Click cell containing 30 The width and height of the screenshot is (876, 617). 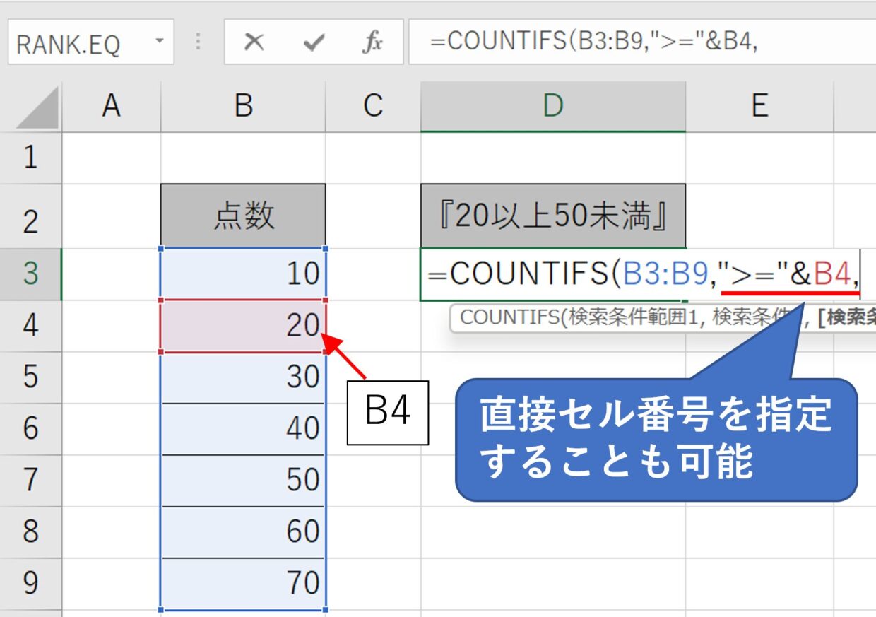point(243,377)
